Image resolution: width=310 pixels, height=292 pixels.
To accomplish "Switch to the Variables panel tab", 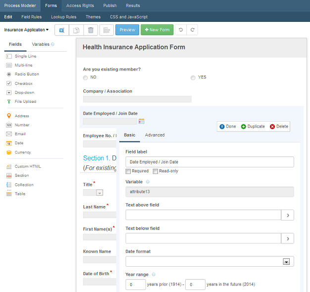I will coord(41,44).
